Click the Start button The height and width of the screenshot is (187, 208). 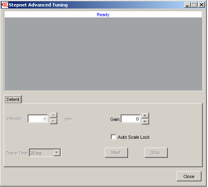[x=116, y=153]
